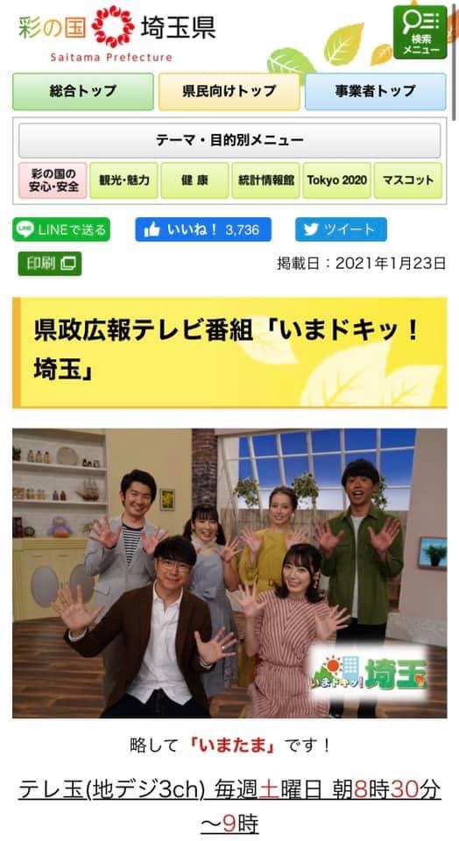
Task: Open マスコット menu item
Action: [x=408, y=180]
